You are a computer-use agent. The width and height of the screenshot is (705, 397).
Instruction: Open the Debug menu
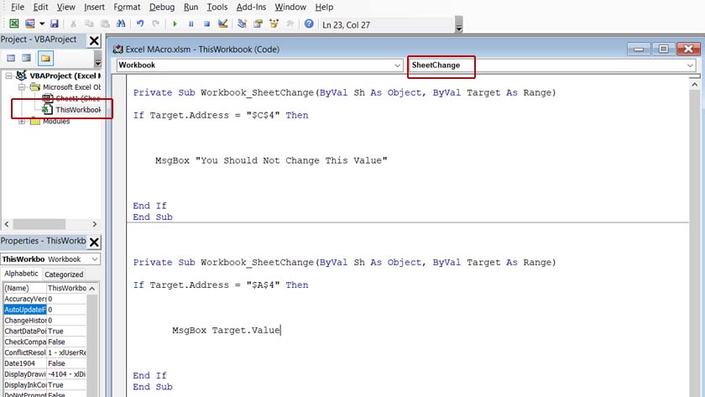pyautogui.click(x=162, y=8)
